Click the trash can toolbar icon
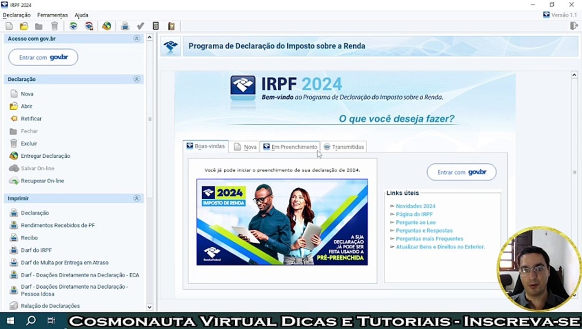This screenshot has height=329, width=582. [x=54, y=26]
